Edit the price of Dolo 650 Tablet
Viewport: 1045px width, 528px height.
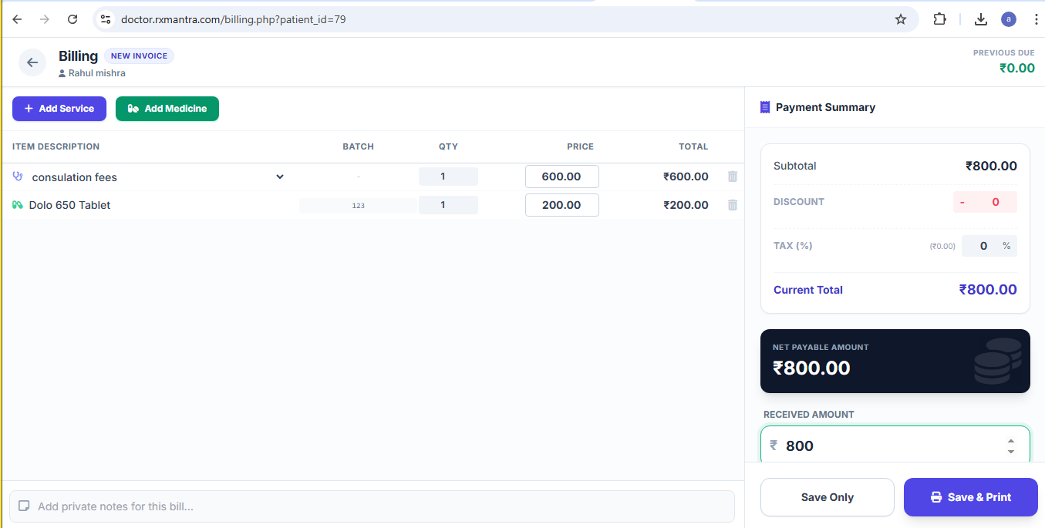[x=561, y=205]
